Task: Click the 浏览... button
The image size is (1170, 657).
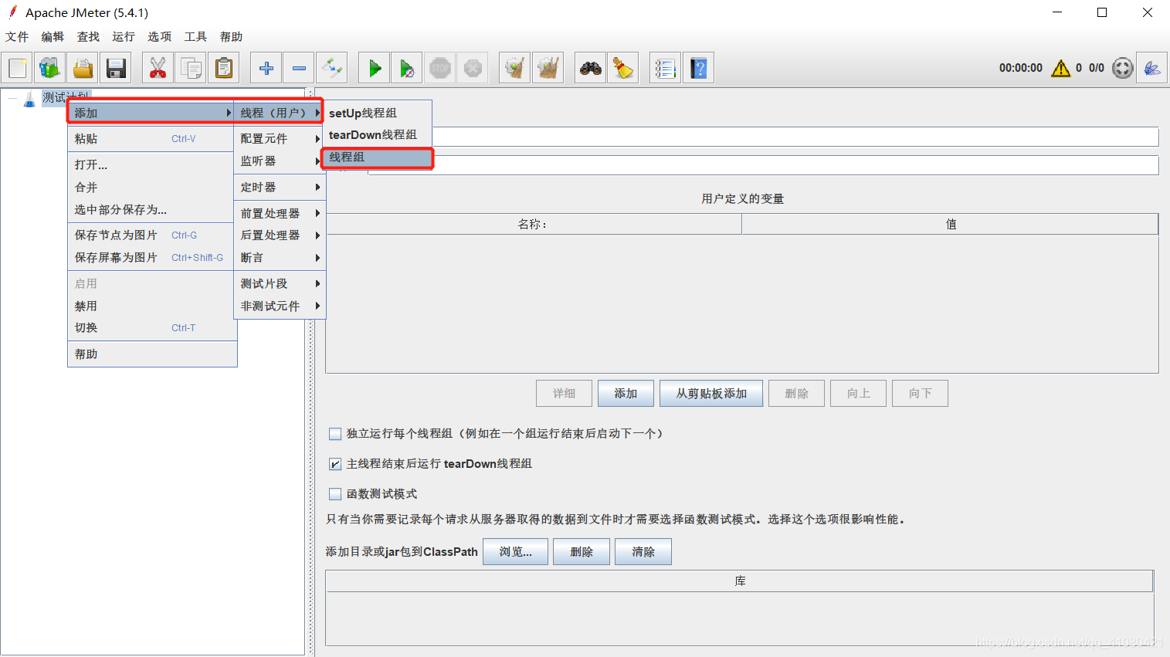Action: pyautogui.click(x=515, y=552)
